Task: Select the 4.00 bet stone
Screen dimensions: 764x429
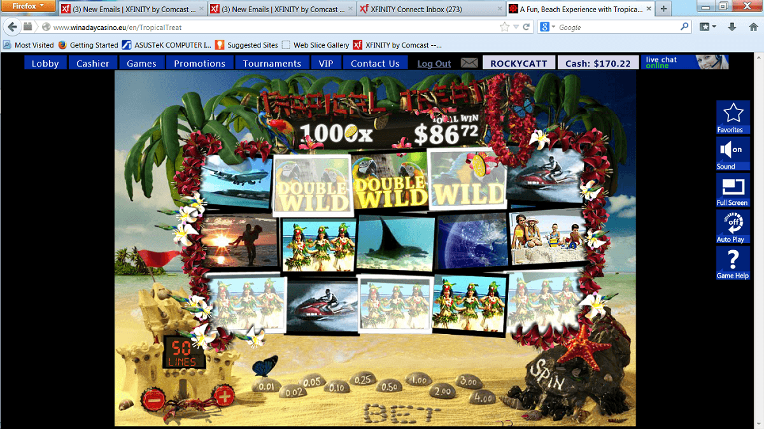Action: (484, 398)
